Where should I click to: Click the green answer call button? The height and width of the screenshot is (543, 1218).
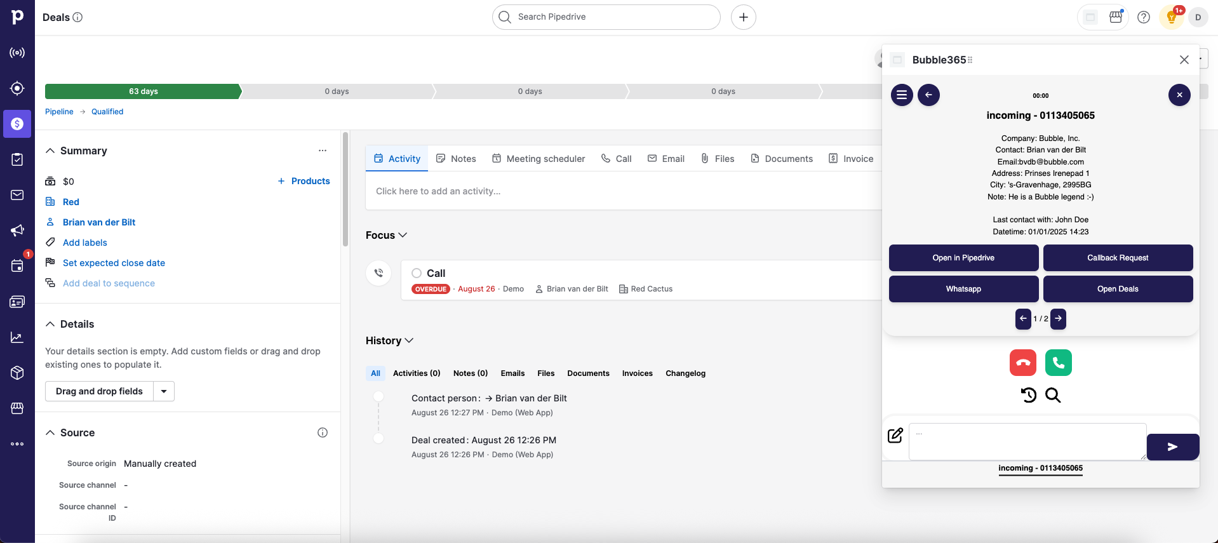click(1058, 363)
